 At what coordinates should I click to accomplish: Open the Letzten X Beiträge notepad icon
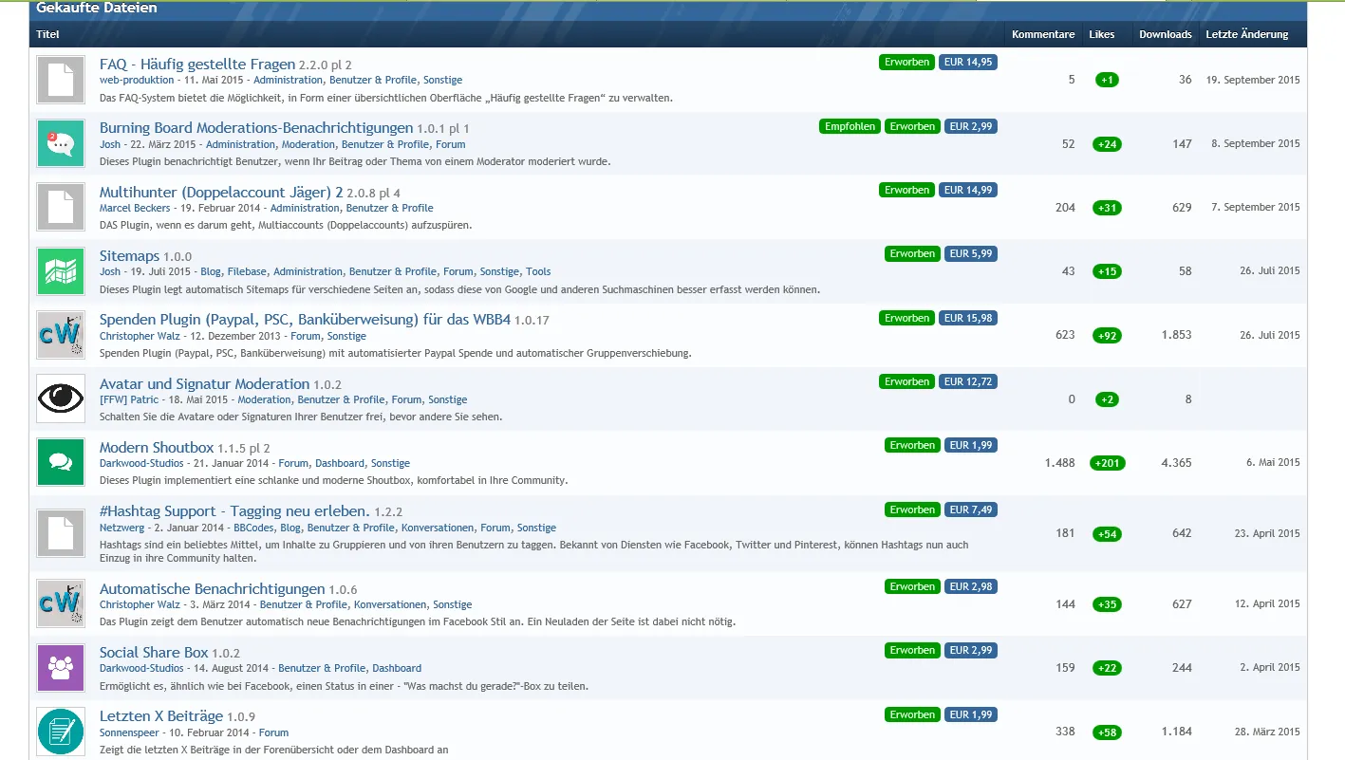[x=61, y=732]
